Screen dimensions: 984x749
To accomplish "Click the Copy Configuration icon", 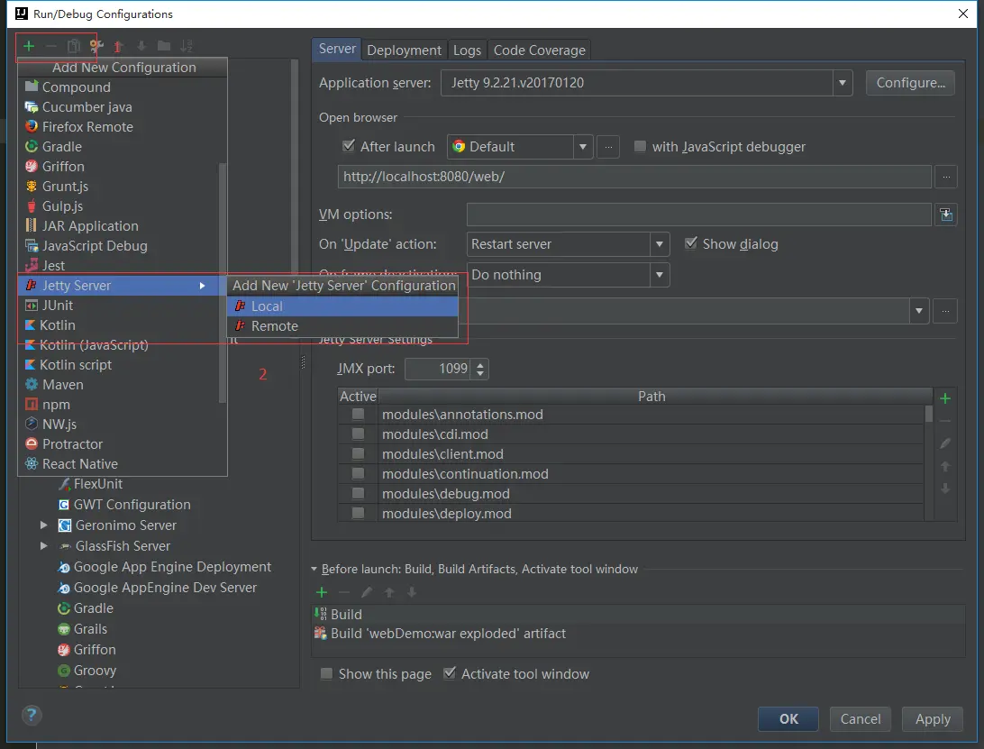I will [73, 46].
